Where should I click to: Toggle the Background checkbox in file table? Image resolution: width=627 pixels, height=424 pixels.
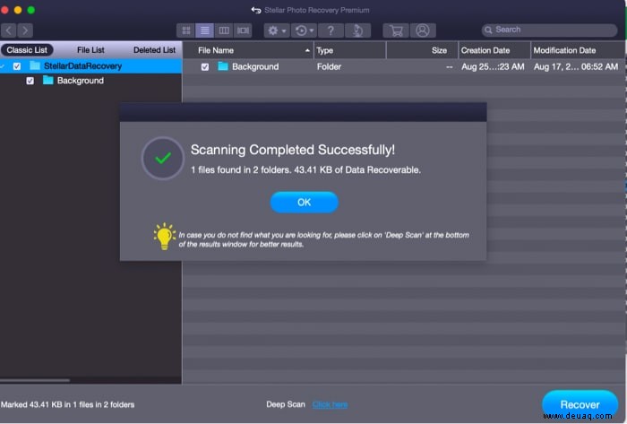[x=205, y=67]
